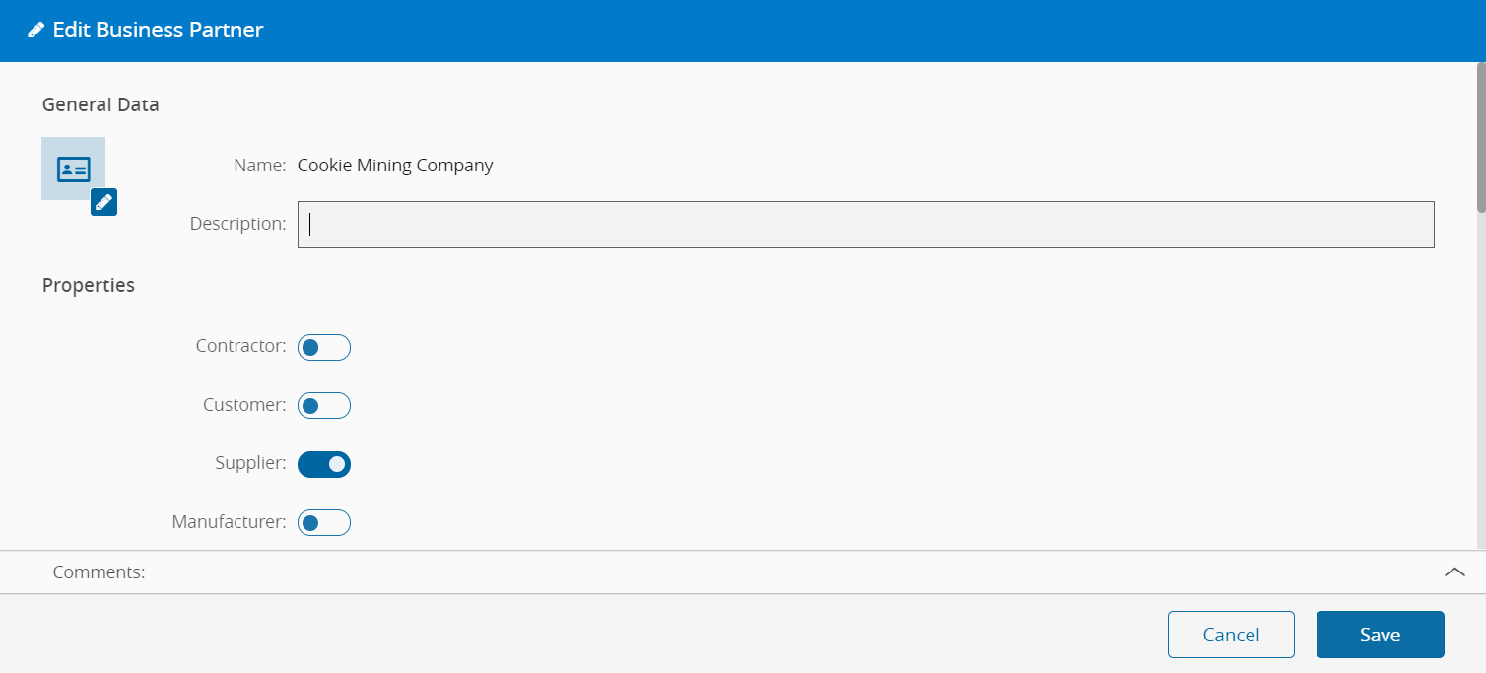The height and width of the screenshot is (673, 1486).
Task: Click the vertical scrollbar of the form
Action: [1481, 138]
